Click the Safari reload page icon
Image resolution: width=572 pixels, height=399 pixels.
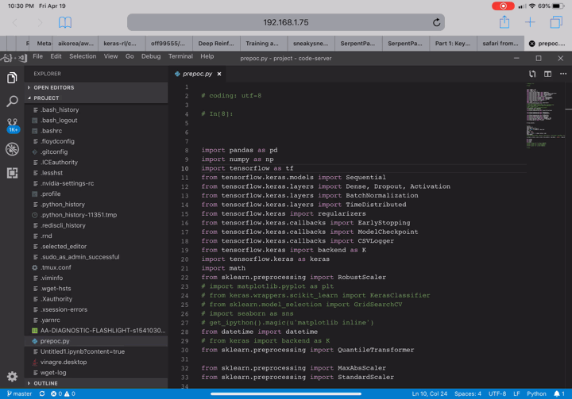pos(436,22)
